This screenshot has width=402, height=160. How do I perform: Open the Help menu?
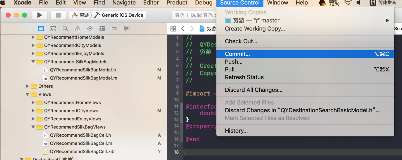(302, 3)
